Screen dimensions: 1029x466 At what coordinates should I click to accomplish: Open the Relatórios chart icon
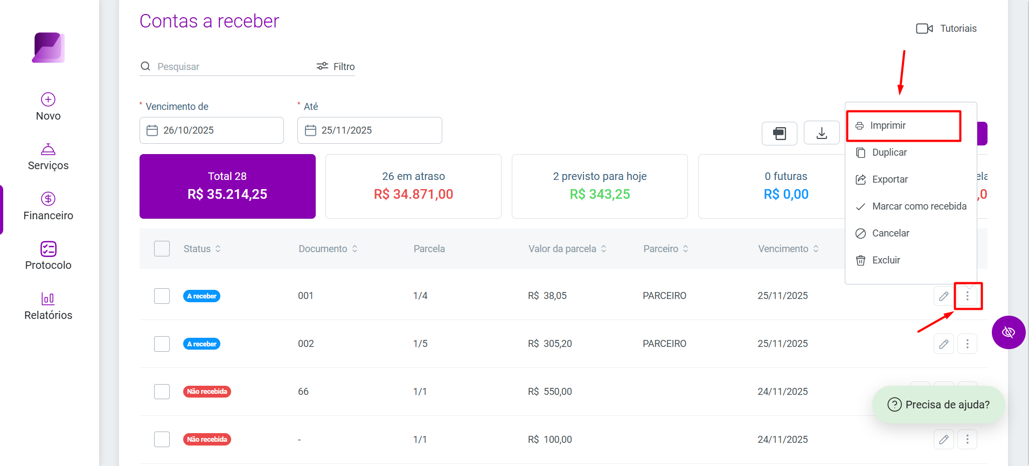(48, 298)
